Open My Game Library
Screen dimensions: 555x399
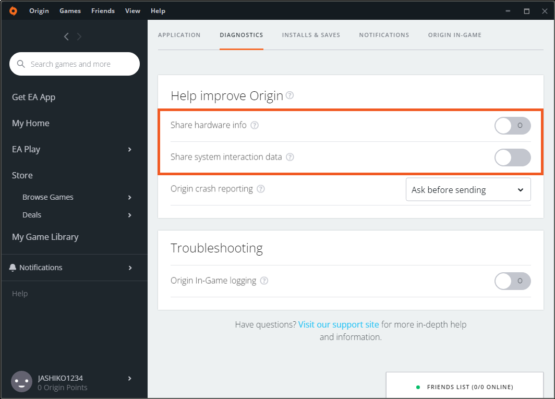[x=45, y=237]
